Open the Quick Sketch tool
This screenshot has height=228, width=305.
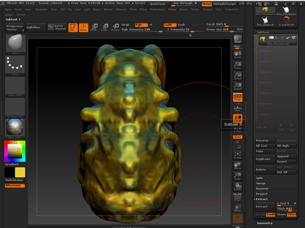click(x=57, y=27)
